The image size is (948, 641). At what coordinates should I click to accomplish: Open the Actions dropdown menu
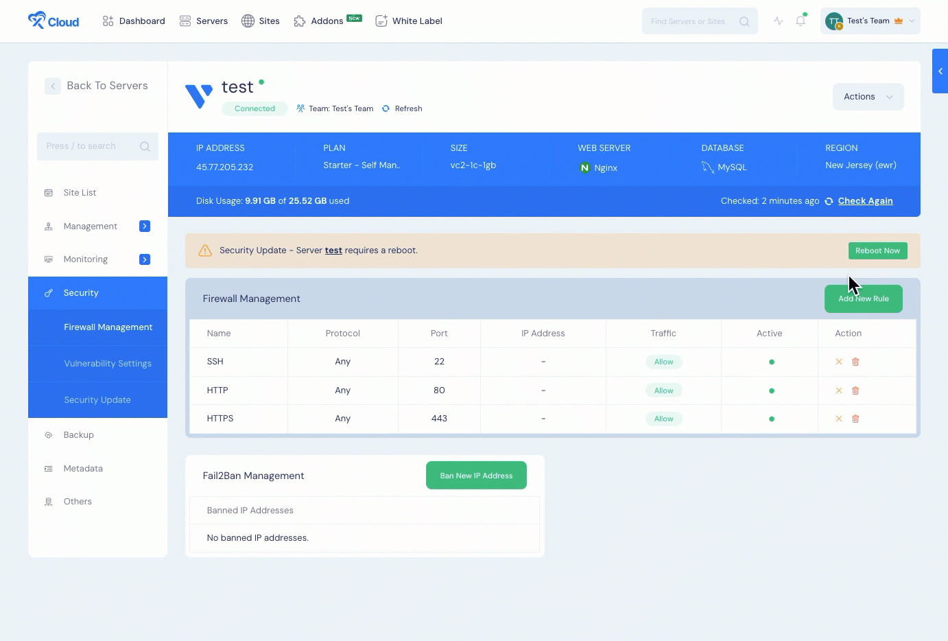point(868,96)
